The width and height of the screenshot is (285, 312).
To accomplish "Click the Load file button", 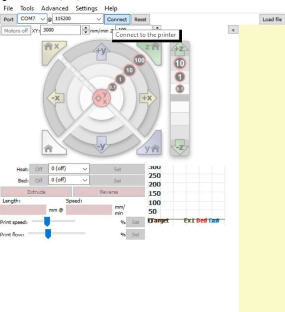I will [x=272, y=19].
